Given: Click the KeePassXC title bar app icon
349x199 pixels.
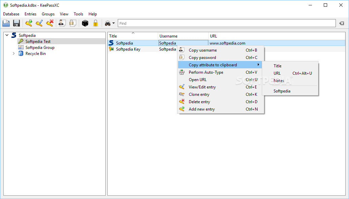Looking at the screenshot, I should [x=6, y=5].
